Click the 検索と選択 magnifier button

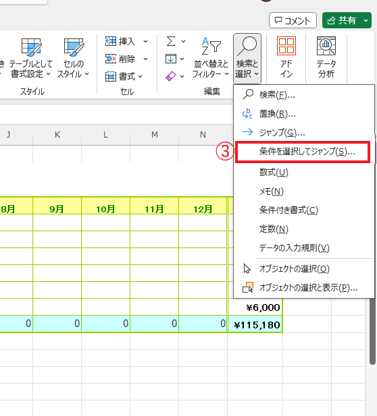[247, 59]
